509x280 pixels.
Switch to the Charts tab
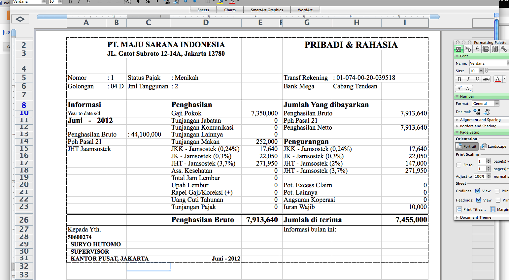230,10
